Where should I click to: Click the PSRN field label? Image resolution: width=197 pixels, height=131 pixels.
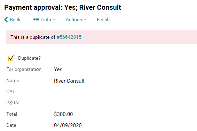click(x=13, y=103)
